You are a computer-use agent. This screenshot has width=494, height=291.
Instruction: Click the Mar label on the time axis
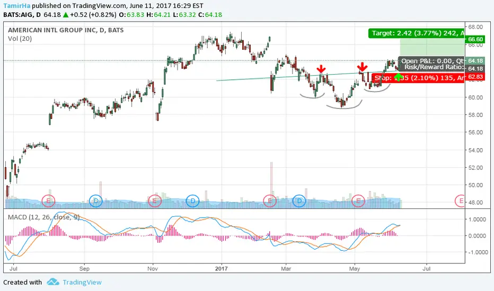286,269
